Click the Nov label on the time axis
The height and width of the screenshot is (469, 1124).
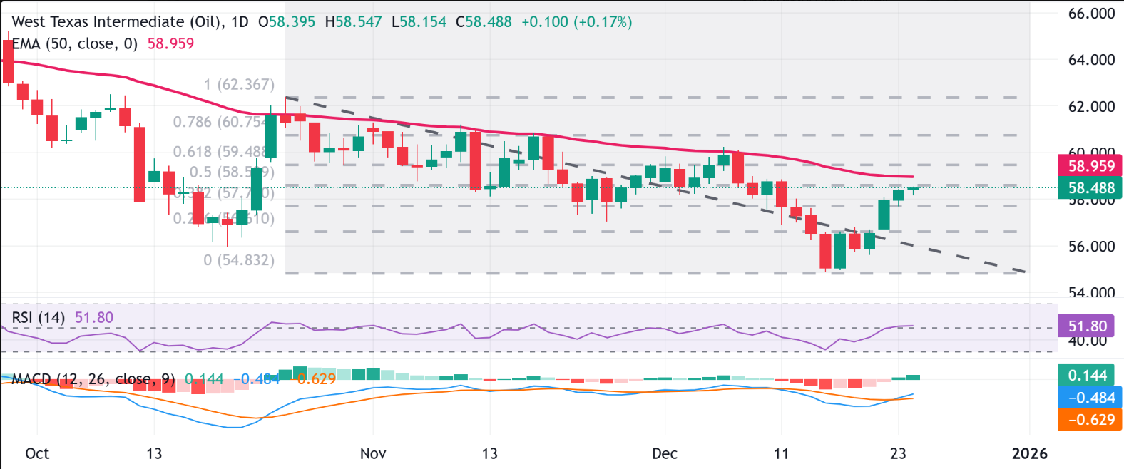pyautogui.click(x=373, y=453)
